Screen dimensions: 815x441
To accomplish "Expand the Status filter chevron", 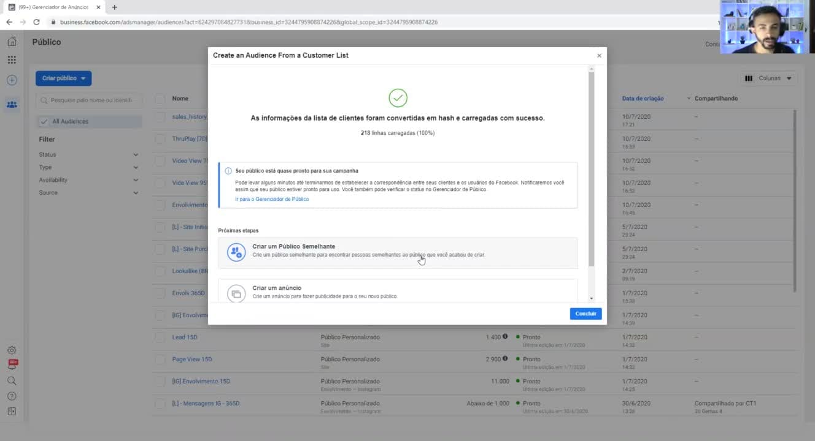I will click(136, 155).
